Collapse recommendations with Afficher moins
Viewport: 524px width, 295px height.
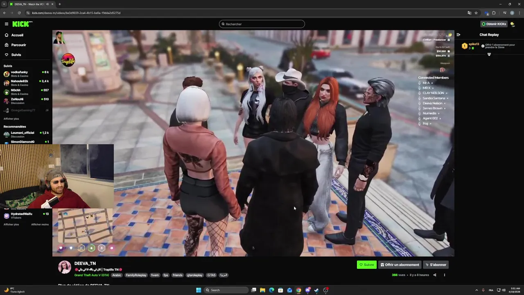pos(40,225)
